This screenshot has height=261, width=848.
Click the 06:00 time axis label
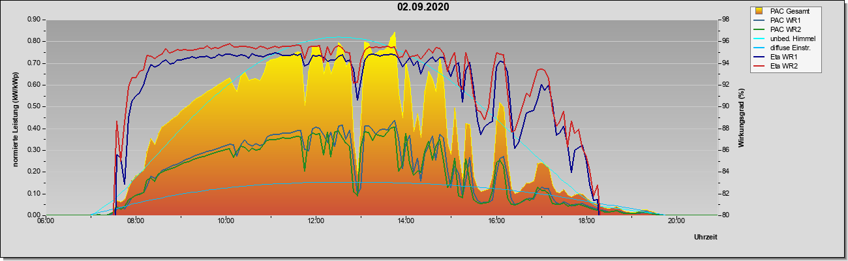pyautogui.click(x=46, y=221)
